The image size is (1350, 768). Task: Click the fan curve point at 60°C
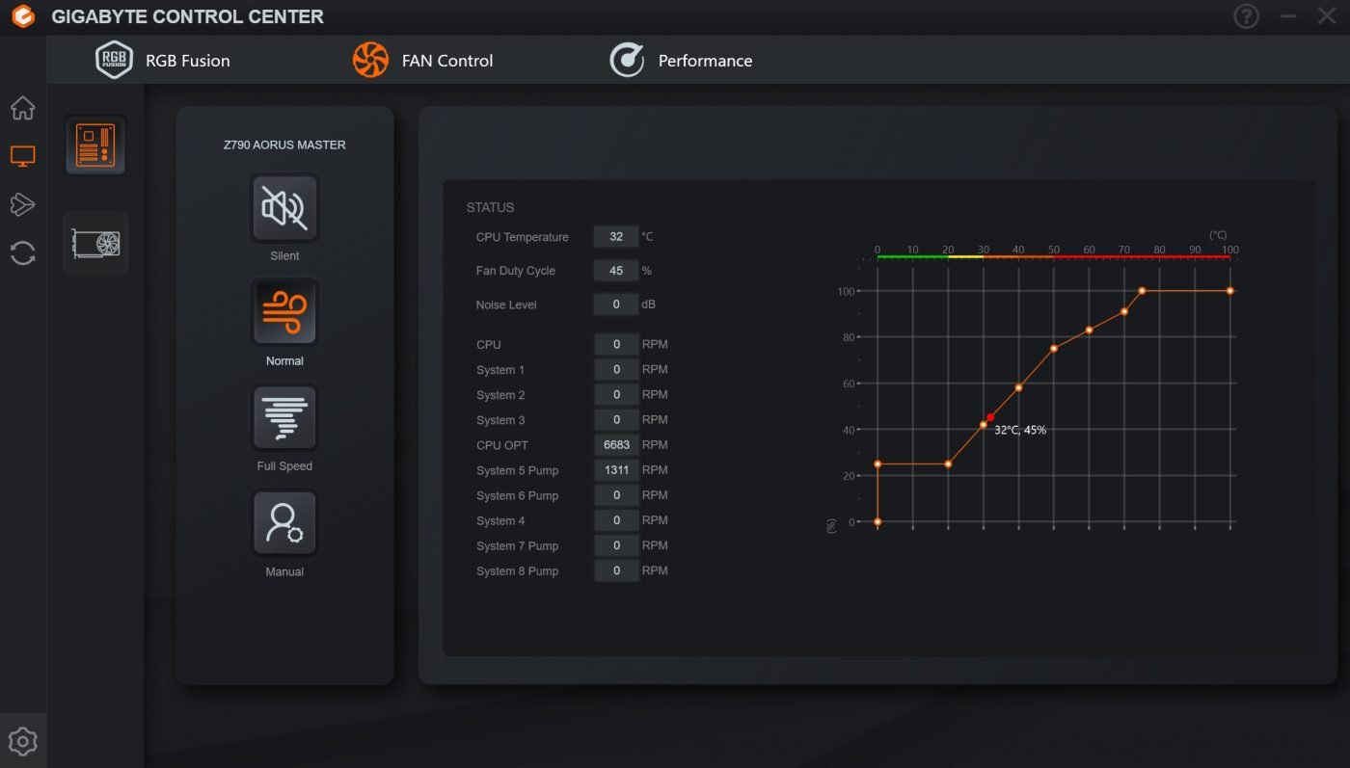[x=1089, y=331]
